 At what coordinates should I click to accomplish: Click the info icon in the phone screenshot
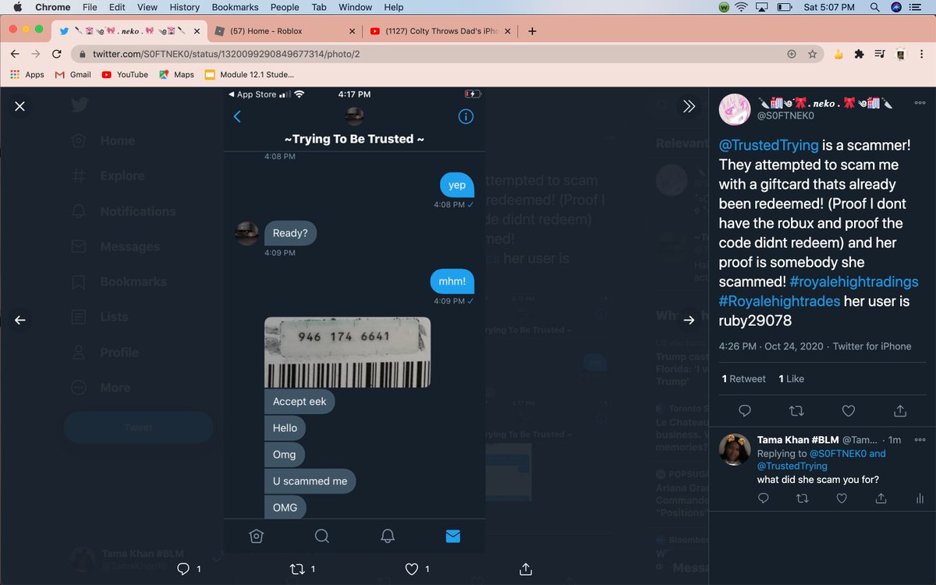[466, 116]
